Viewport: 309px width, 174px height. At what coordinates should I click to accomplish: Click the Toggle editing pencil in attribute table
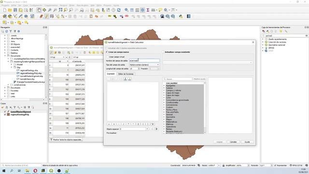[x=52, y=53]
